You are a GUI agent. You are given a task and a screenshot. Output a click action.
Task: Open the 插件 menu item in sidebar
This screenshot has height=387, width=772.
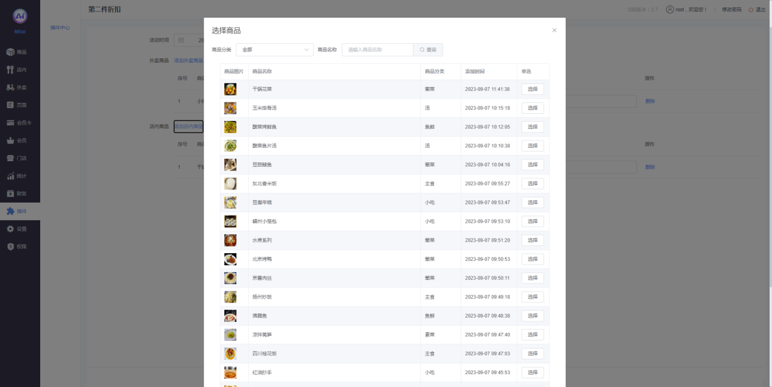21,211
